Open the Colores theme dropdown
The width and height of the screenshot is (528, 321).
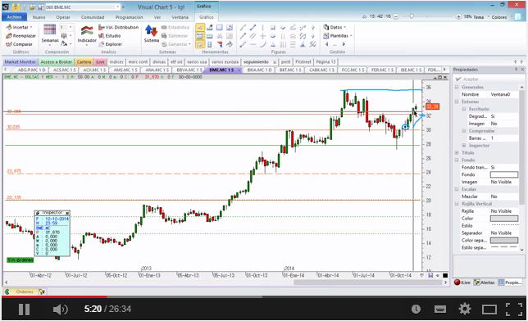501,17
